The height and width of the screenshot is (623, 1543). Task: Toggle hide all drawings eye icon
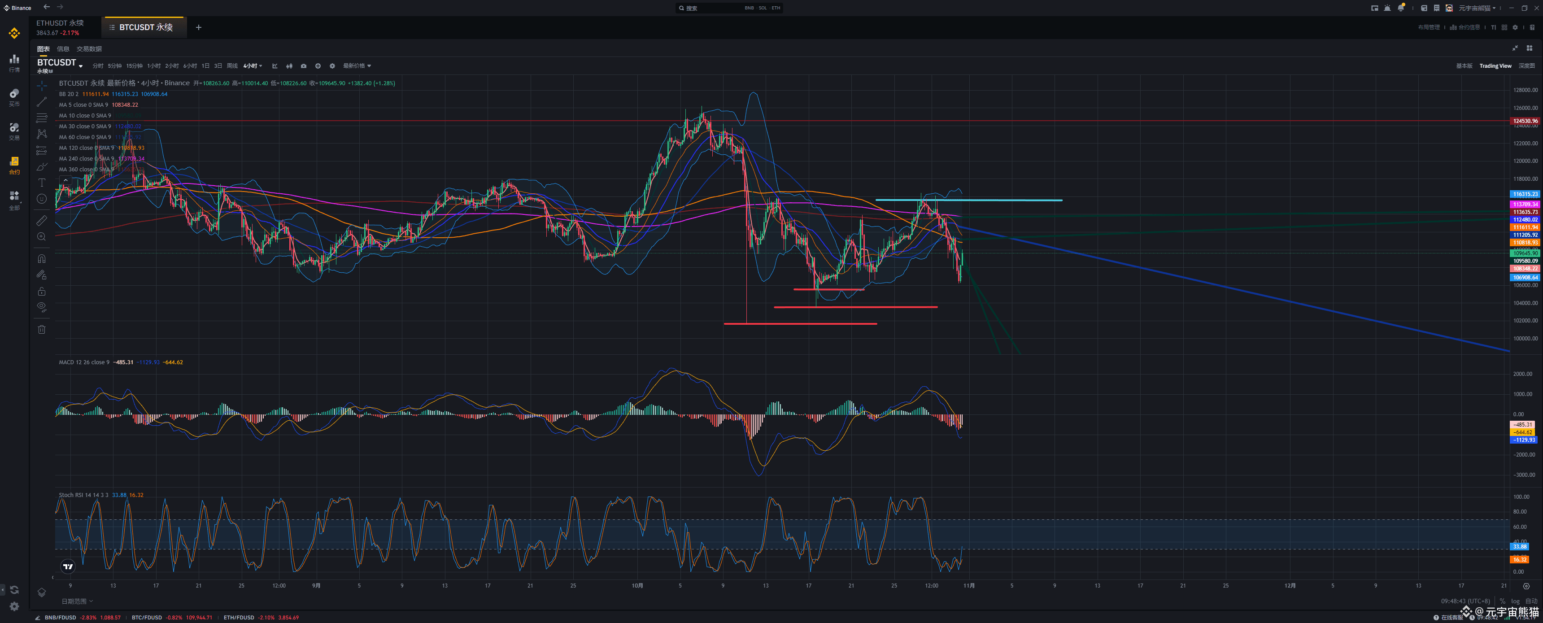41,307
